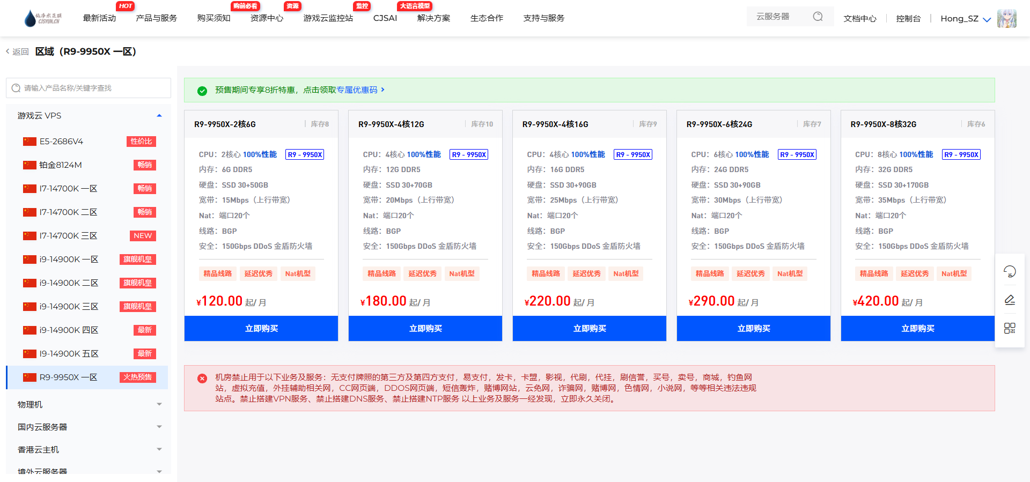Open the 购买须知 menu
The image size is (1030, 482).
tap(214, 18)
